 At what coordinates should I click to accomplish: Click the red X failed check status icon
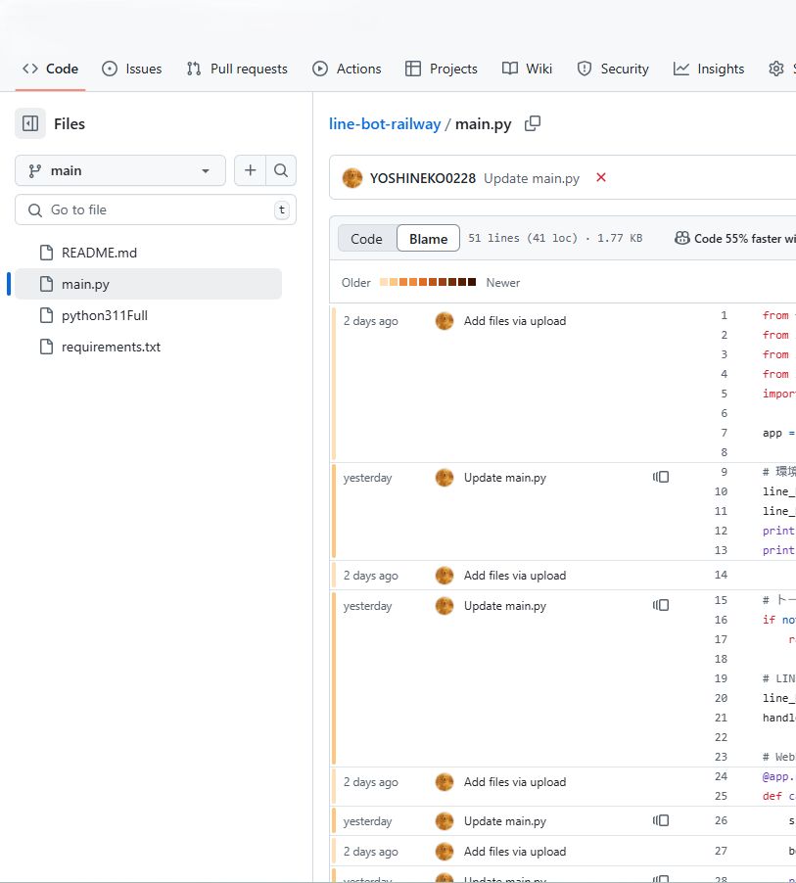pyautogui.click(x=600, y=178)
